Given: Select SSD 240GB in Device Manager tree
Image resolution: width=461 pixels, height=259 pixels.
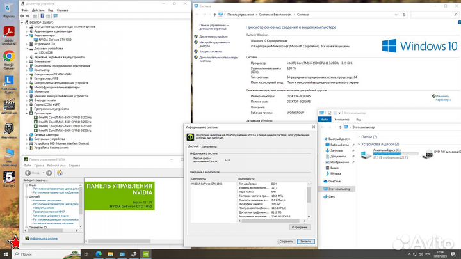Looking at the screenshot, I should click(45, 52).
